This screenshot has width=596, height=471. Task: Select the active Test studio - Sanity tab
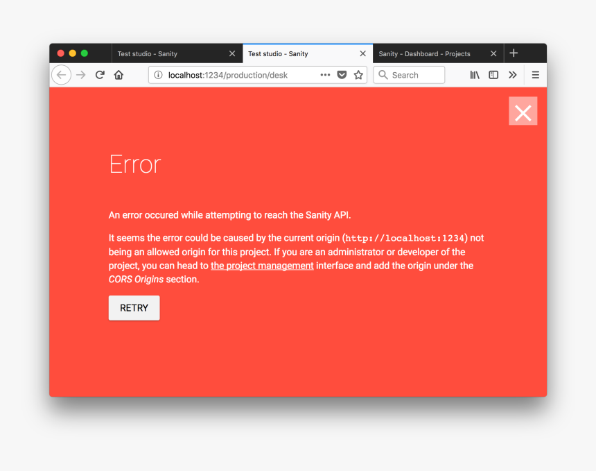pyautogui.click(x=308, y=53)
